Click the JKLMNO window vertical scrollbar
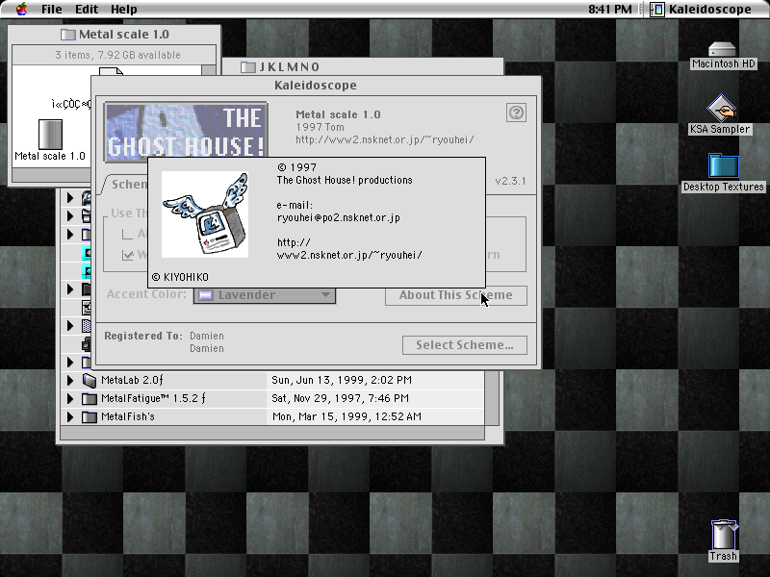 [x=492, y=398]
